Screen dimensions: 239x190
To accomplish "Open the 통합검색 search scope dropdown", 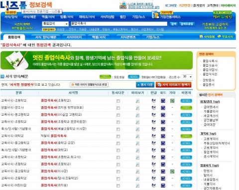I will pos(55,24).
